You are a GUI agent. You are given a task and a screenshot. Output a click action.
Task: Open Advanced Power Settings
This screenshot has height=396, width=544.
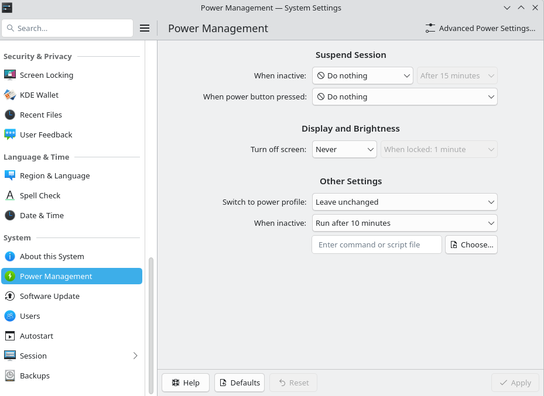point(480,28)
